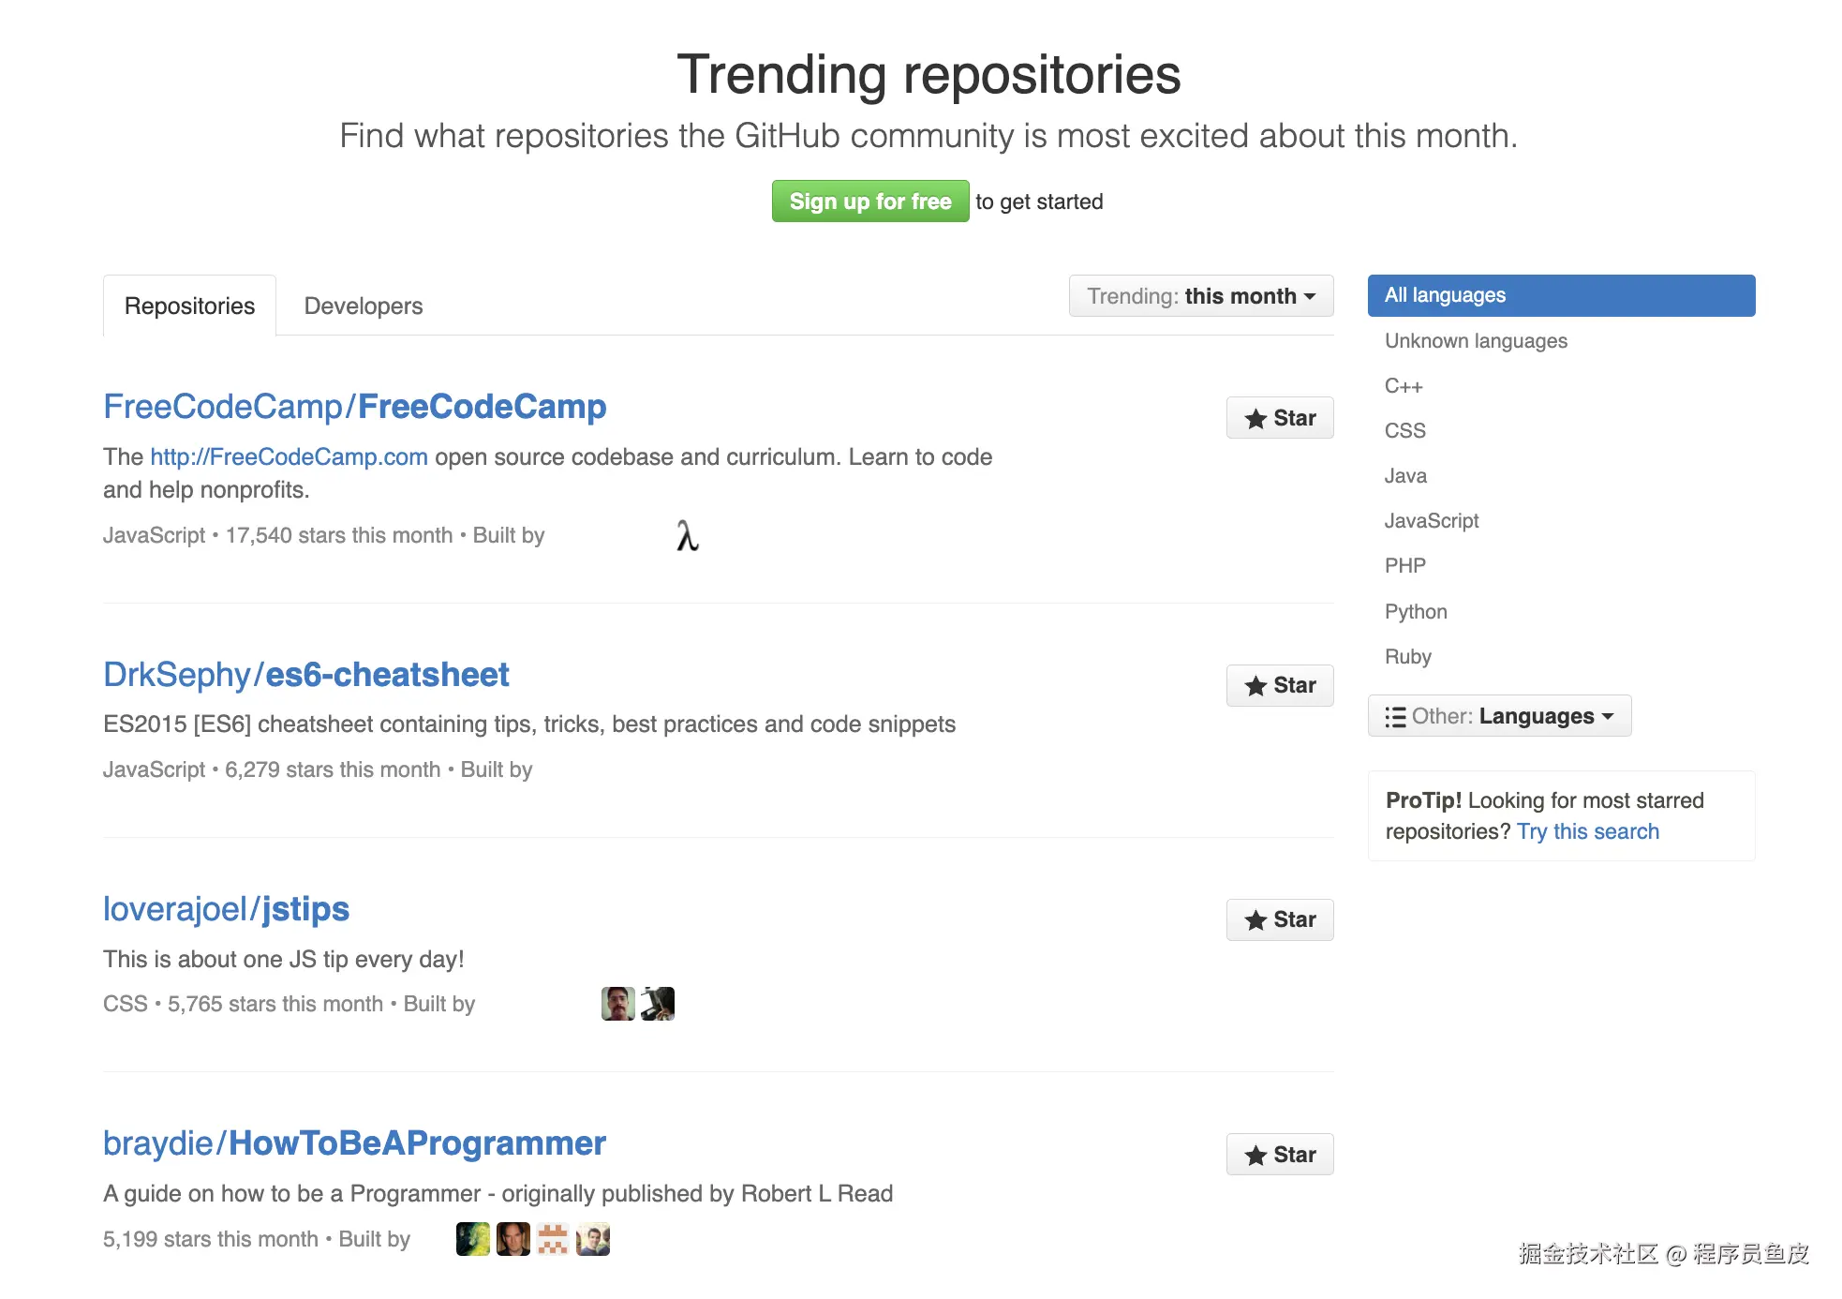Filter trending by Python language
This screenshot has height=1299, width=1842.
pos(1416,612)
